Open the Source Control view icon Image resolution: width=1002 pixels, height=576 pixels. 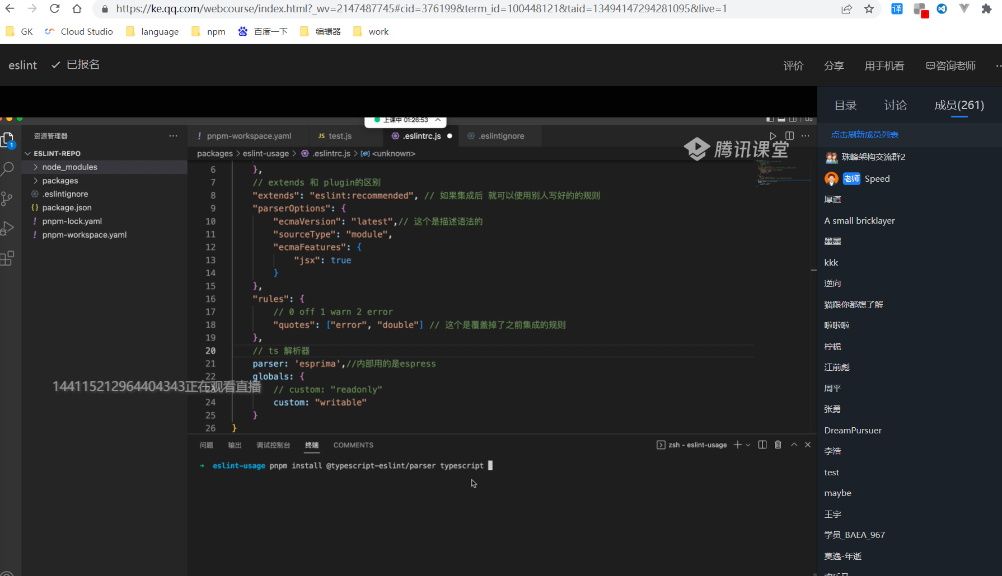(x=7, y=199)
